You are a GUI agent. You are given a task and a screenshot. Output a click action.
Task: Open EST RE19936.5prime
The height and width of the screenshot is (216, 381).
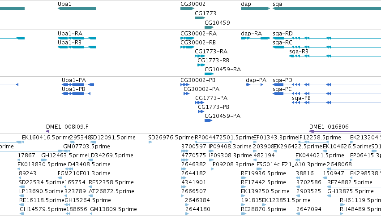[x=263, y=173]
